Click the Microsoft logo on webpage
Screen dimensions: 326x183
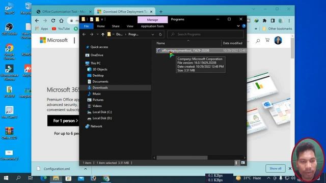click(53, 40)
